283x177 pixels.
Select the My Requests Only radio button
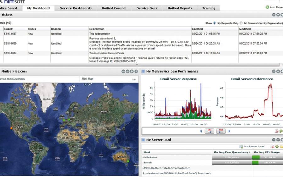pyautogui.click(x=214, y=23)
